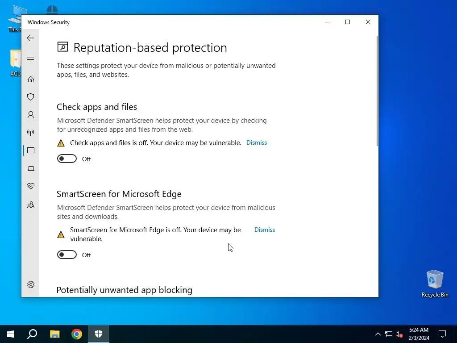Screen dimensions: 457x343
Task: Toggle Check apps and files switch
Action: (67, 159)
